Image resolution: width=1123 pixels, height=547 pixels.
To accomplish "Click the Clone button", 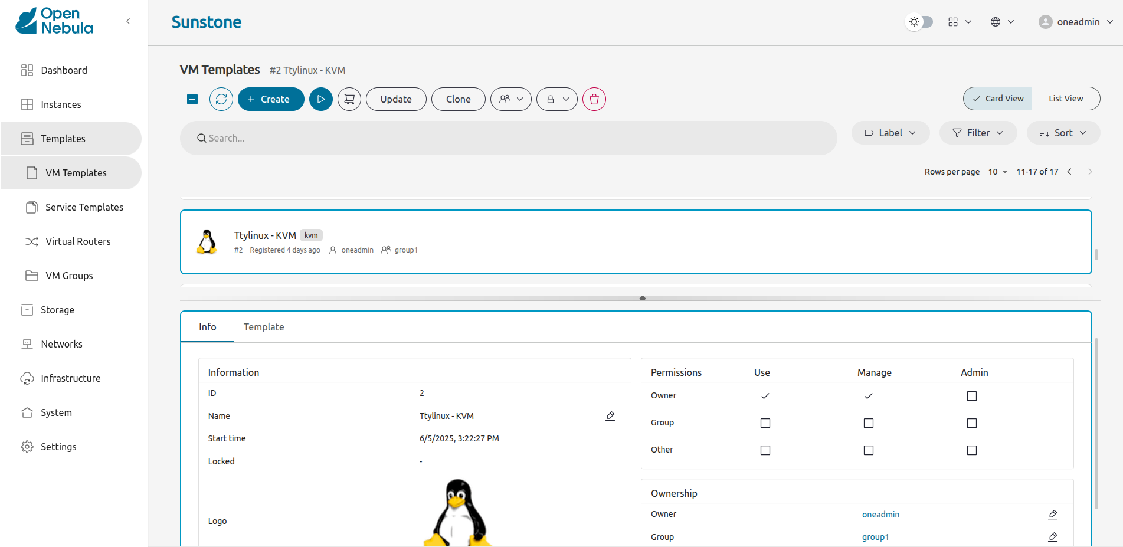I will click(458, 99).
